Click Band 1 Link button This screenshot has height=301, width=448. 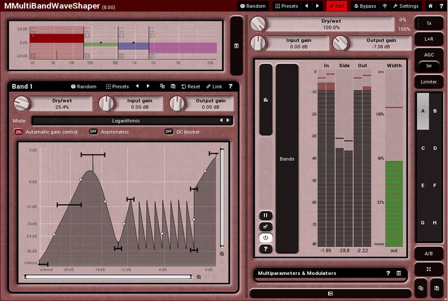[x=214, y=87]
